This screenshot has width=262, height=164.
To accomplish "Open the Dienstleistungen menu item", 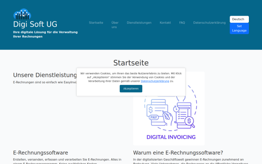I will click(139, 23).
